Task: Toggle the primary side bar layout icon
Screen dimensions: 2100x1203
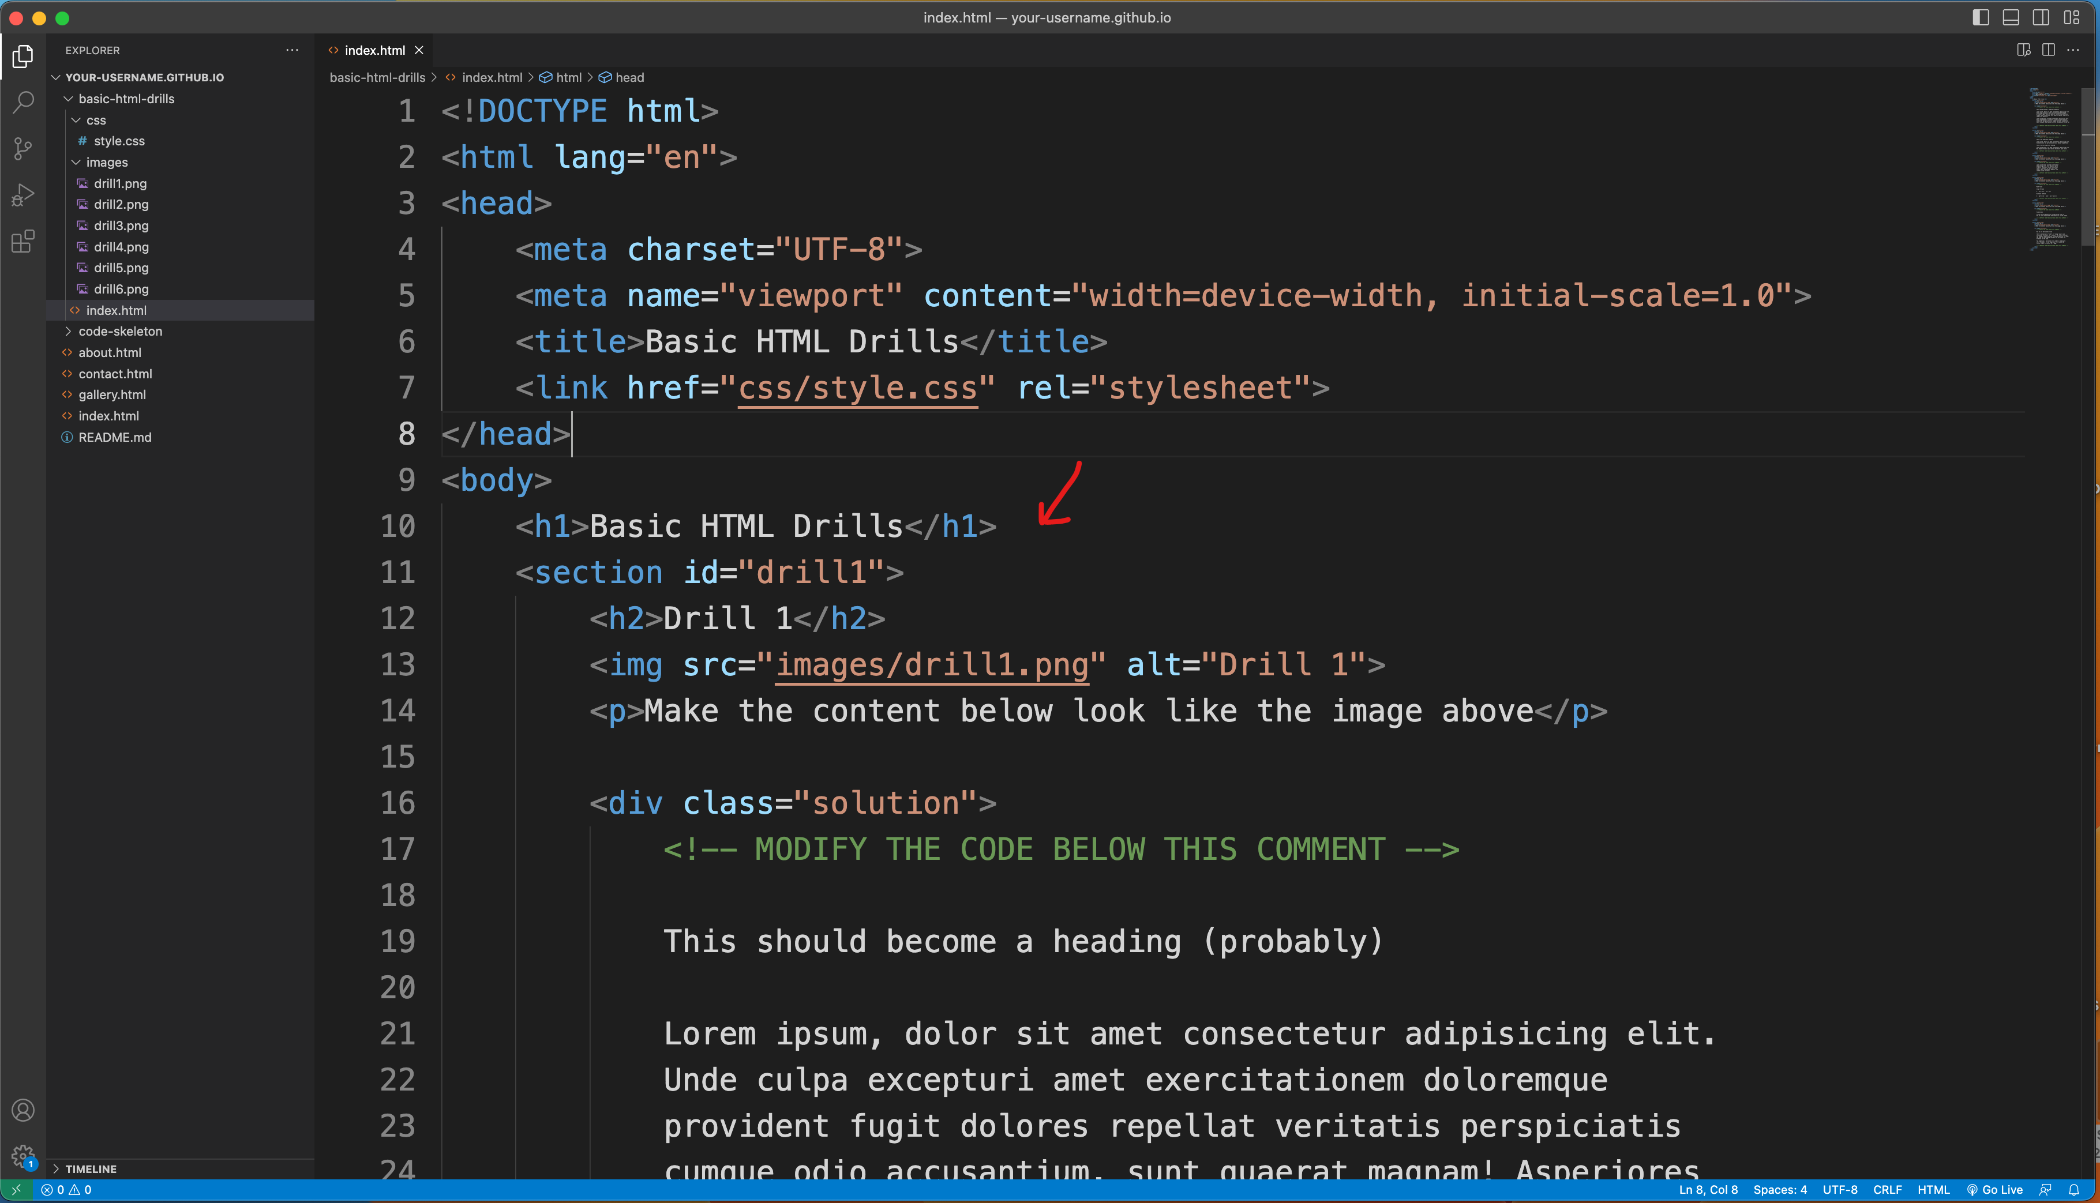Action: tap(1980, 17)
